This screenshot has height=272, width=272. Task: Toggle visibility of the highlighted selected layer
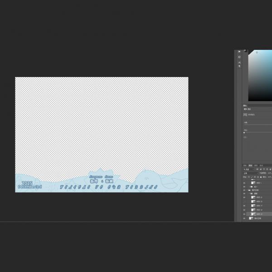click(244, 214)
